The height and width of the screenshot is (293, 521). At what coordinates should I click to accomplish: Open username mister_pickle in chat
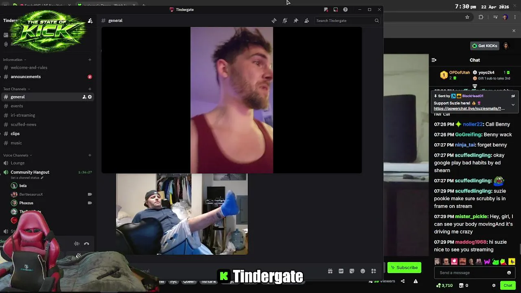471,216
